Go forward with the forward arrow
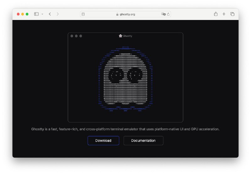 tap(58, 14)
